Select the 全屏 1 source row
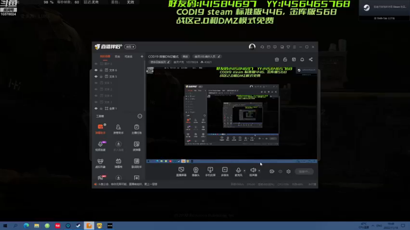The width and height of the screenshot is (410, 230). 118,108
